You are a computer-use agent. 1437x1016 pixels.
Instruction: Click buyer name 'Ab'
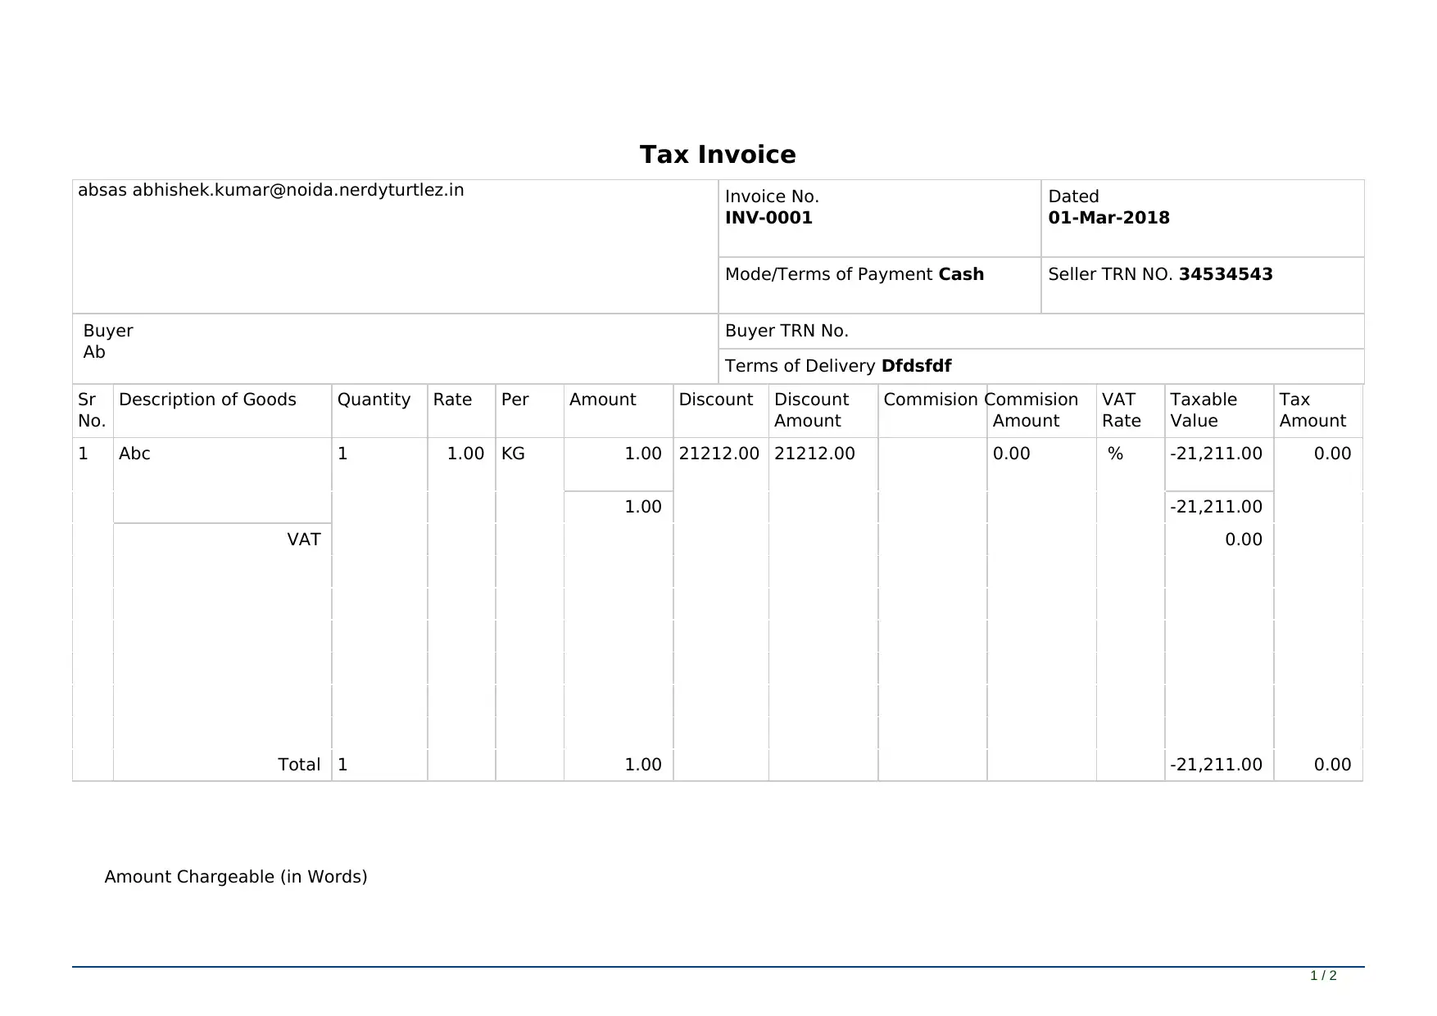(94, 352)
